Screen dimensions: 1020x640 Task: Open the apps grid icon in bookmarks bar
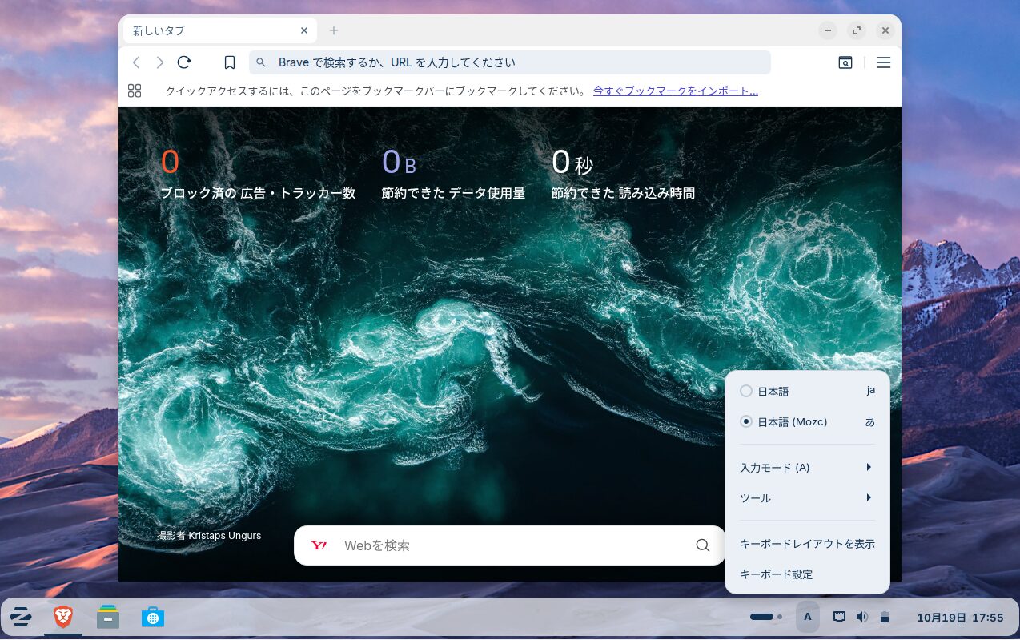tap(135, 91)
